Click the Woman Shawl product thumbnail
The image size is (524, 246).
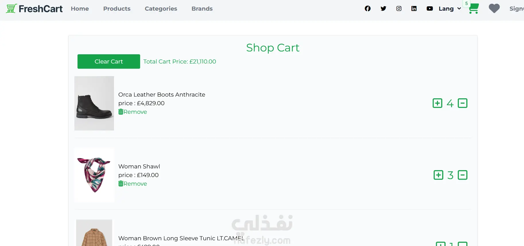pos(94,175)
